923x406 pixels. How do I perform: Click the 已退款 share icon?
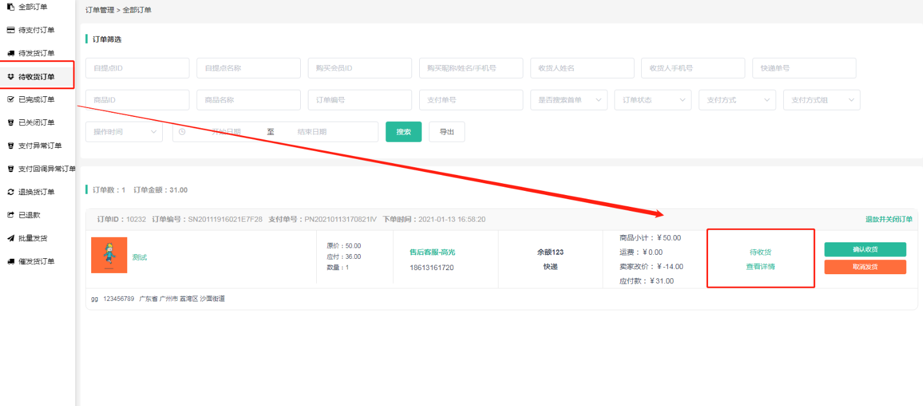[10, 215]
